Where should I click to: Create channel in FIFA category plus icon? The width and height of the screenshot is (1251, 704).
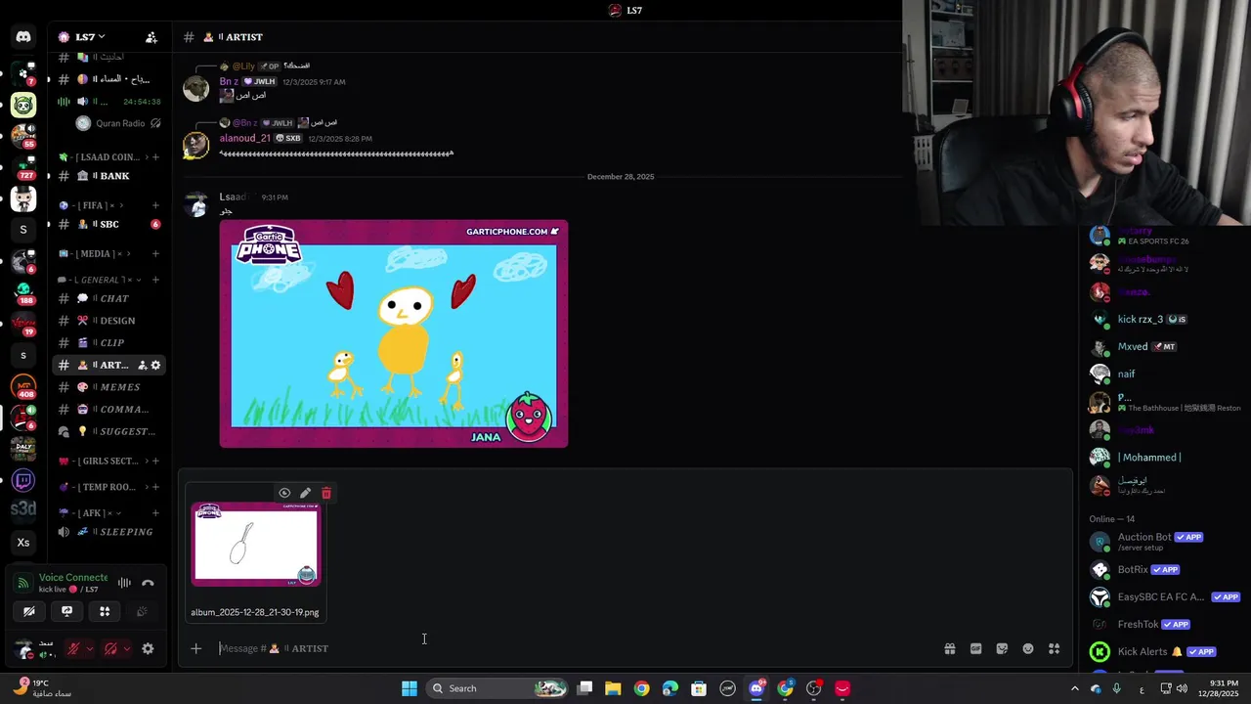click(155, 205)
